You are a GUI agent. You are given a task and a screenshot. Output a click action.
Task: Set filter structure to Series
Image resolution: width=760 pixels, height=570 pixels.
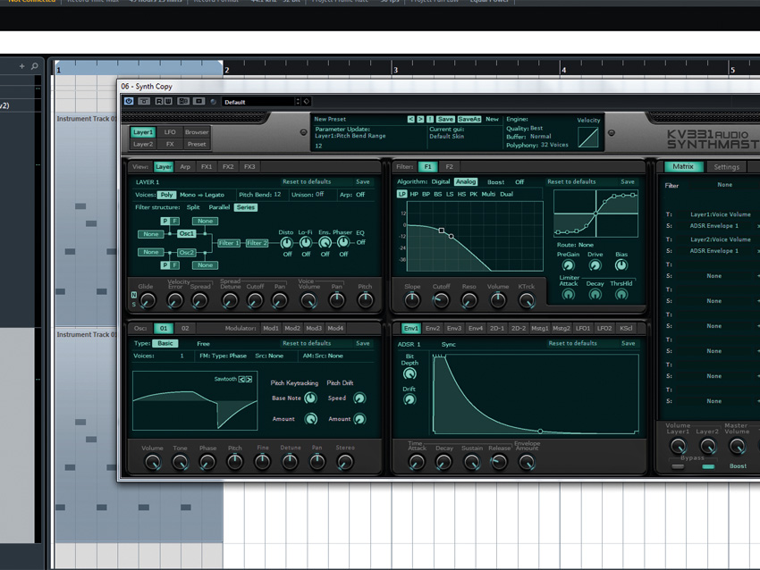click(x=246, y=207)
